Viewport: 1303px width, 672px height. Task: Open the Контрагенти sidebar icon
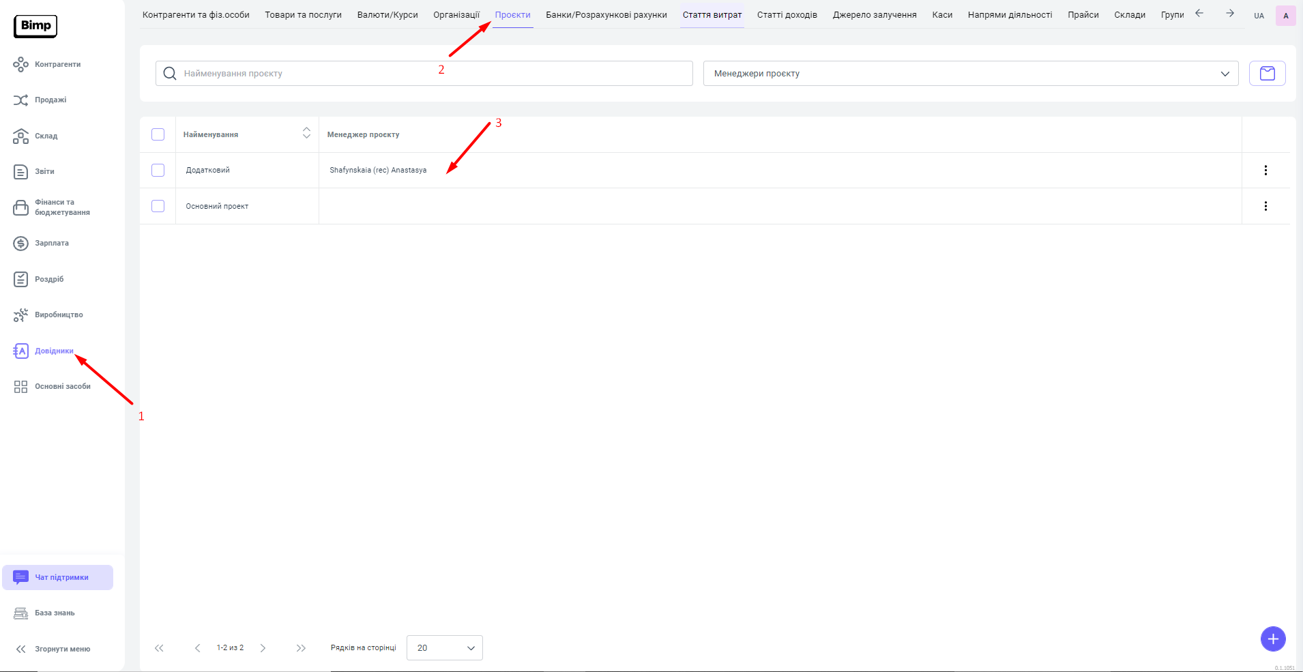(x=20, y=65)
